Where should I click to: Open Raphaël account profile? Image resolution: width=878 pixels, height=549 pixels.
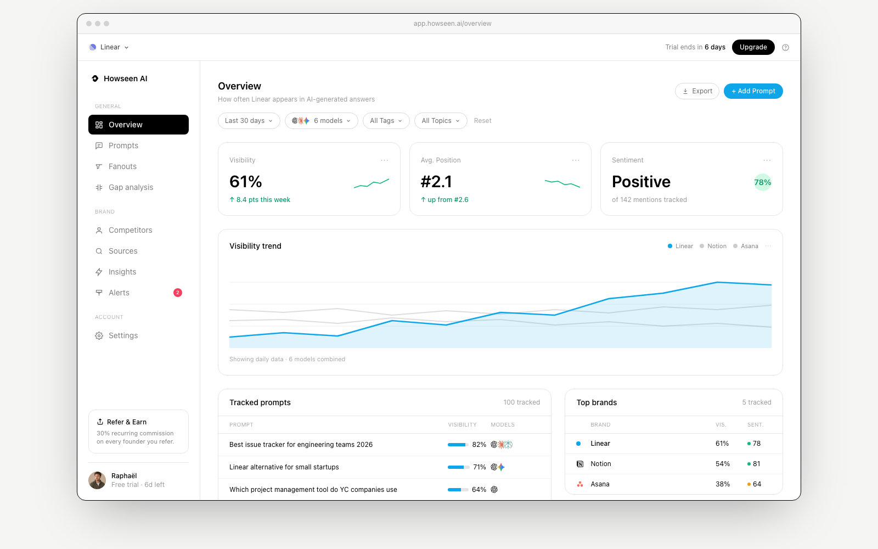[x=138, y=480]
